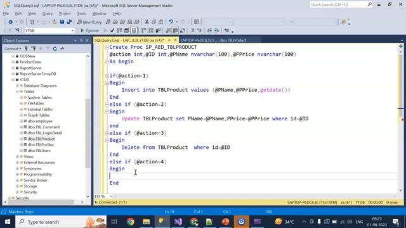Open the File menu
Viewport: 406px width, 228px height.
tap(6, 13)
